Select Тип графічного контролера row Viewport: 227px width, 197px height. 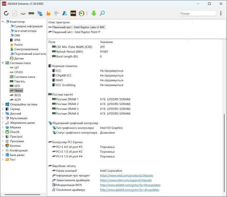(x=134, y=128)
